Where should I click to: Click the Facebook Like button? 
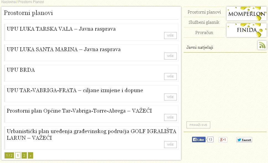click(x=199, y=140)
